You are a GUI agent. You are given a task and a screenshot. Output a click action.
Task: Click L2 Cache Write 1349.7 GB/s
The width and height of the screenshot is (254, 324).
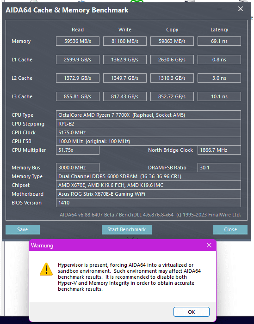(x=125, y=78)
